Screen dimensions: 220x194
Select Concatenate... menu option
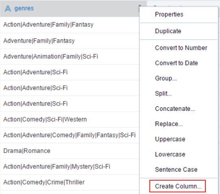(175, 109)
